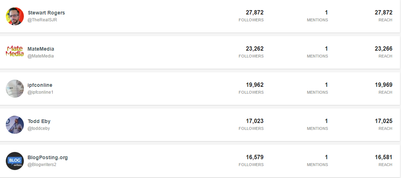The height and width of the screenshot is (178, 401).
Task: Open Stewart Rogers' profile name link
Action: (46, 13)
